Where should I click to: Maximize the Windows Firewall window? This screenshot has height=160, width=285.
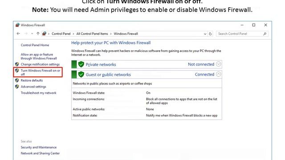254,25
